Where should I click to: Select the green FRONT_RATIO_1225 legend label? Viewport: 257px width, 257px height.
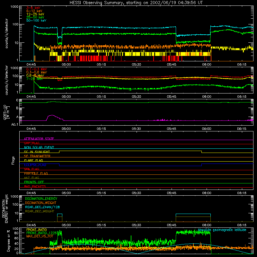click(x=41, y=233)
